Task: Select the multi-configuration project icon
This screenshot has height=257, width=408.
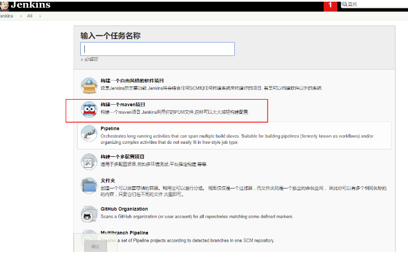Action: point(89,161)
